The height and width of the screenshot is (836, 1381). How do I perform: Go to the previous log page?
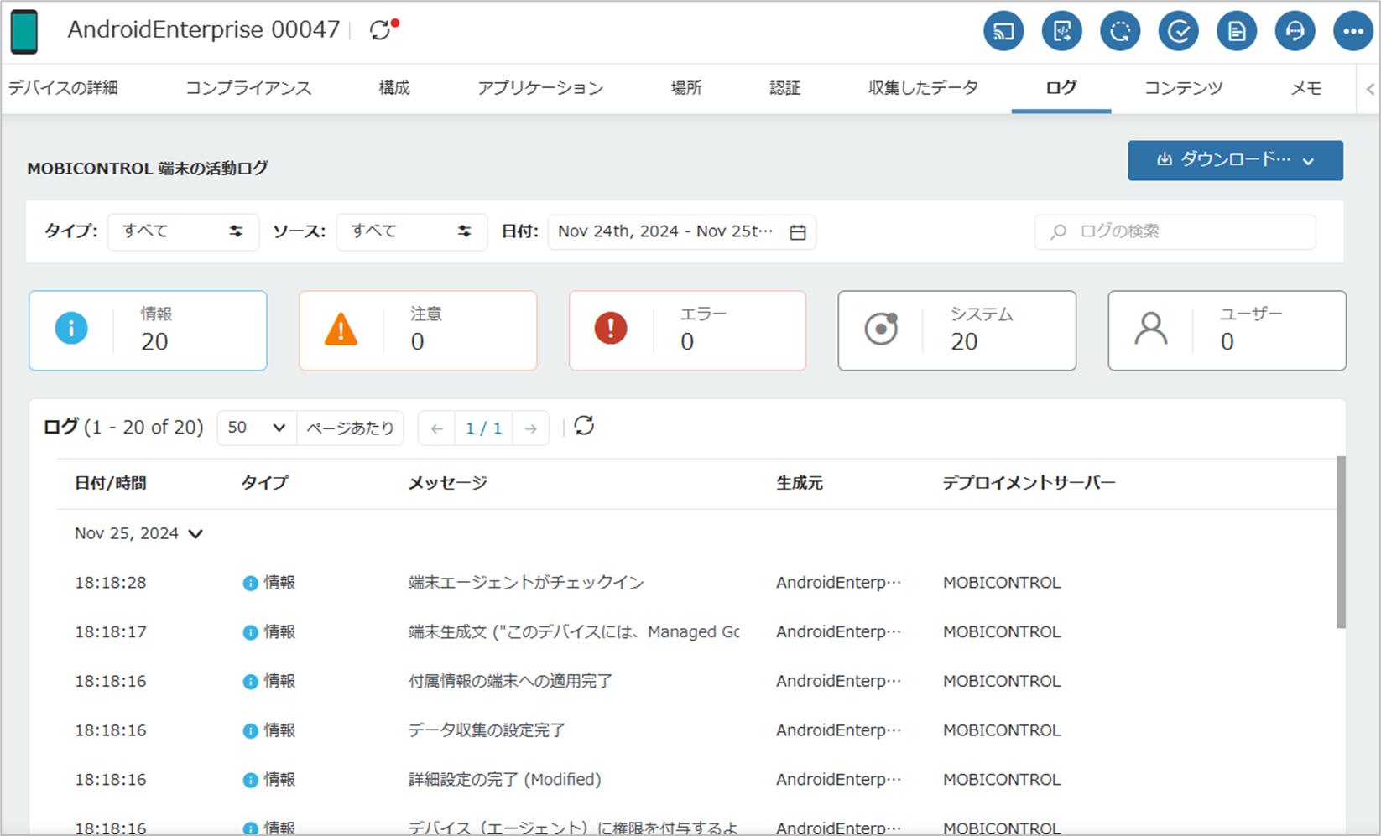[437, 428]
